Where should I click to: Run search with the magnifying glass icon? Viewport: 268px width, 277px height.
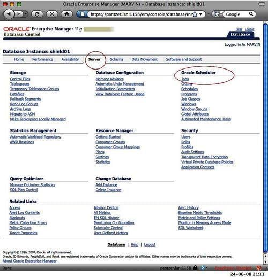pos(251,14)
